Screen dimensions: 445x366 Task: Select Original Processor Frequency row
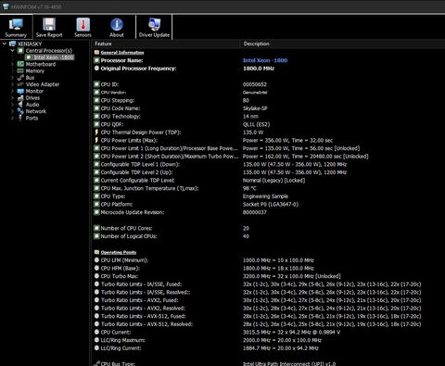[268, 69]
